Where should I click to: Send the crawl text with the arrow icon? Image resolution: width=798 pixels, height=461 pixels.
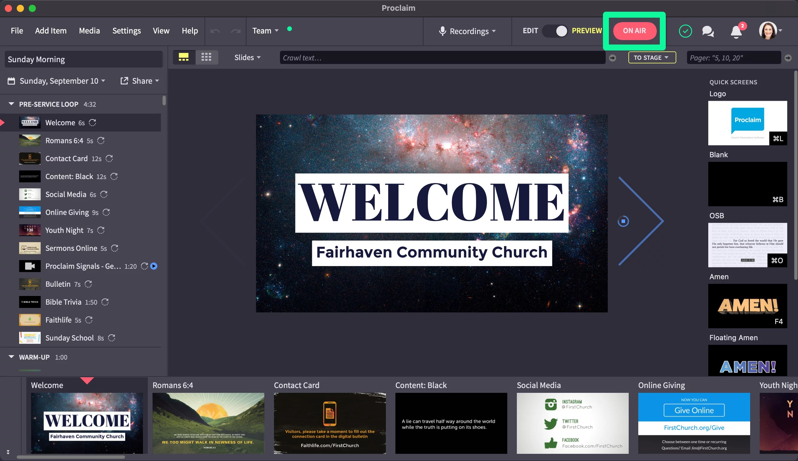pyautogui.click(x=613, y=58)
